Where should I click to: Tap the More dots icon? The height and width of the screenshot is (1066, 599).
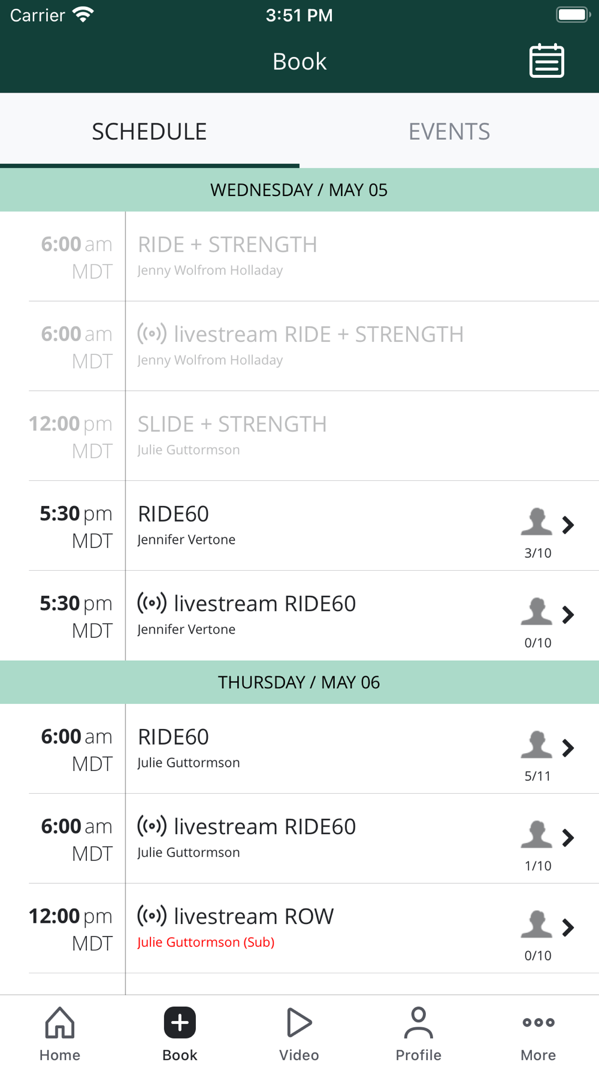pos(538,1022)
